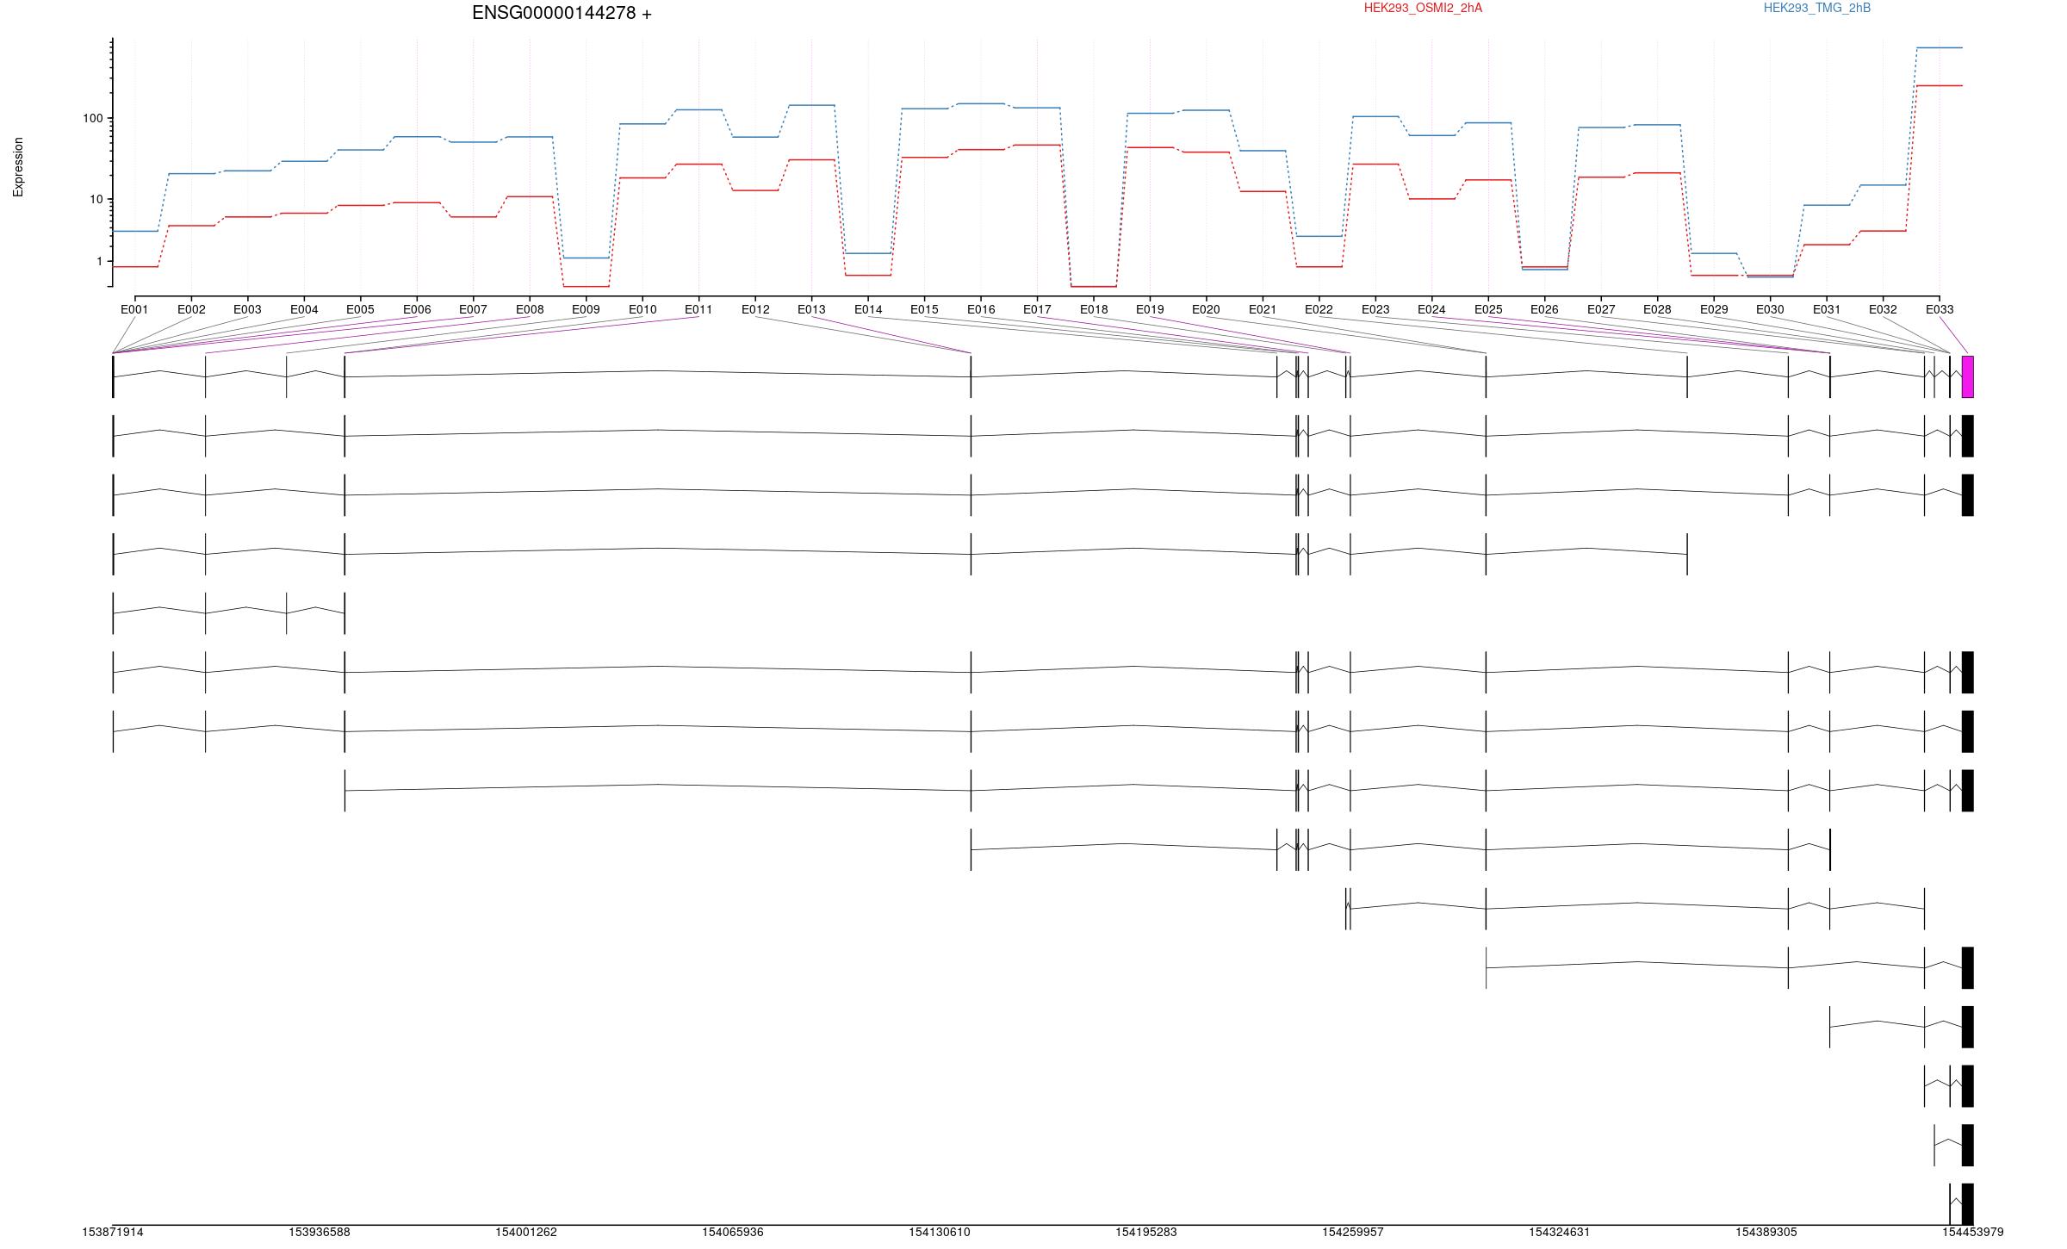Click exon label E027

(1601, 309)
